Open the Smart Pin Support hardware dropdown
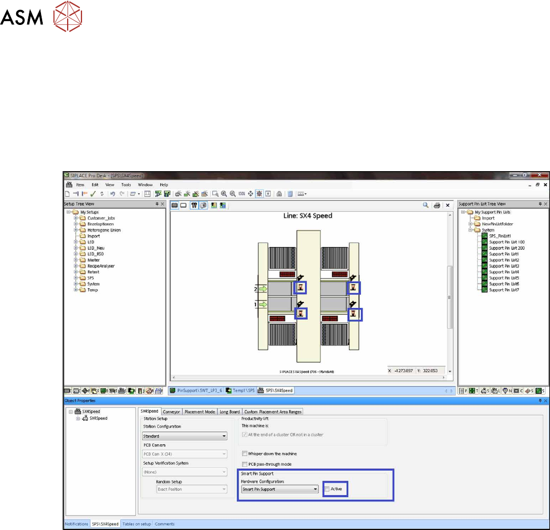 pos(279,489)
